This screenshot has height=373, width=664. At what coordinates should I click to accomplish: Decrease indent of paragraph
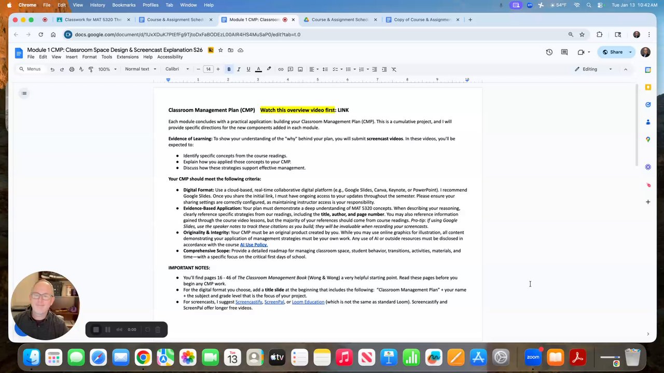pyautogui.click(x=375, y=69)
